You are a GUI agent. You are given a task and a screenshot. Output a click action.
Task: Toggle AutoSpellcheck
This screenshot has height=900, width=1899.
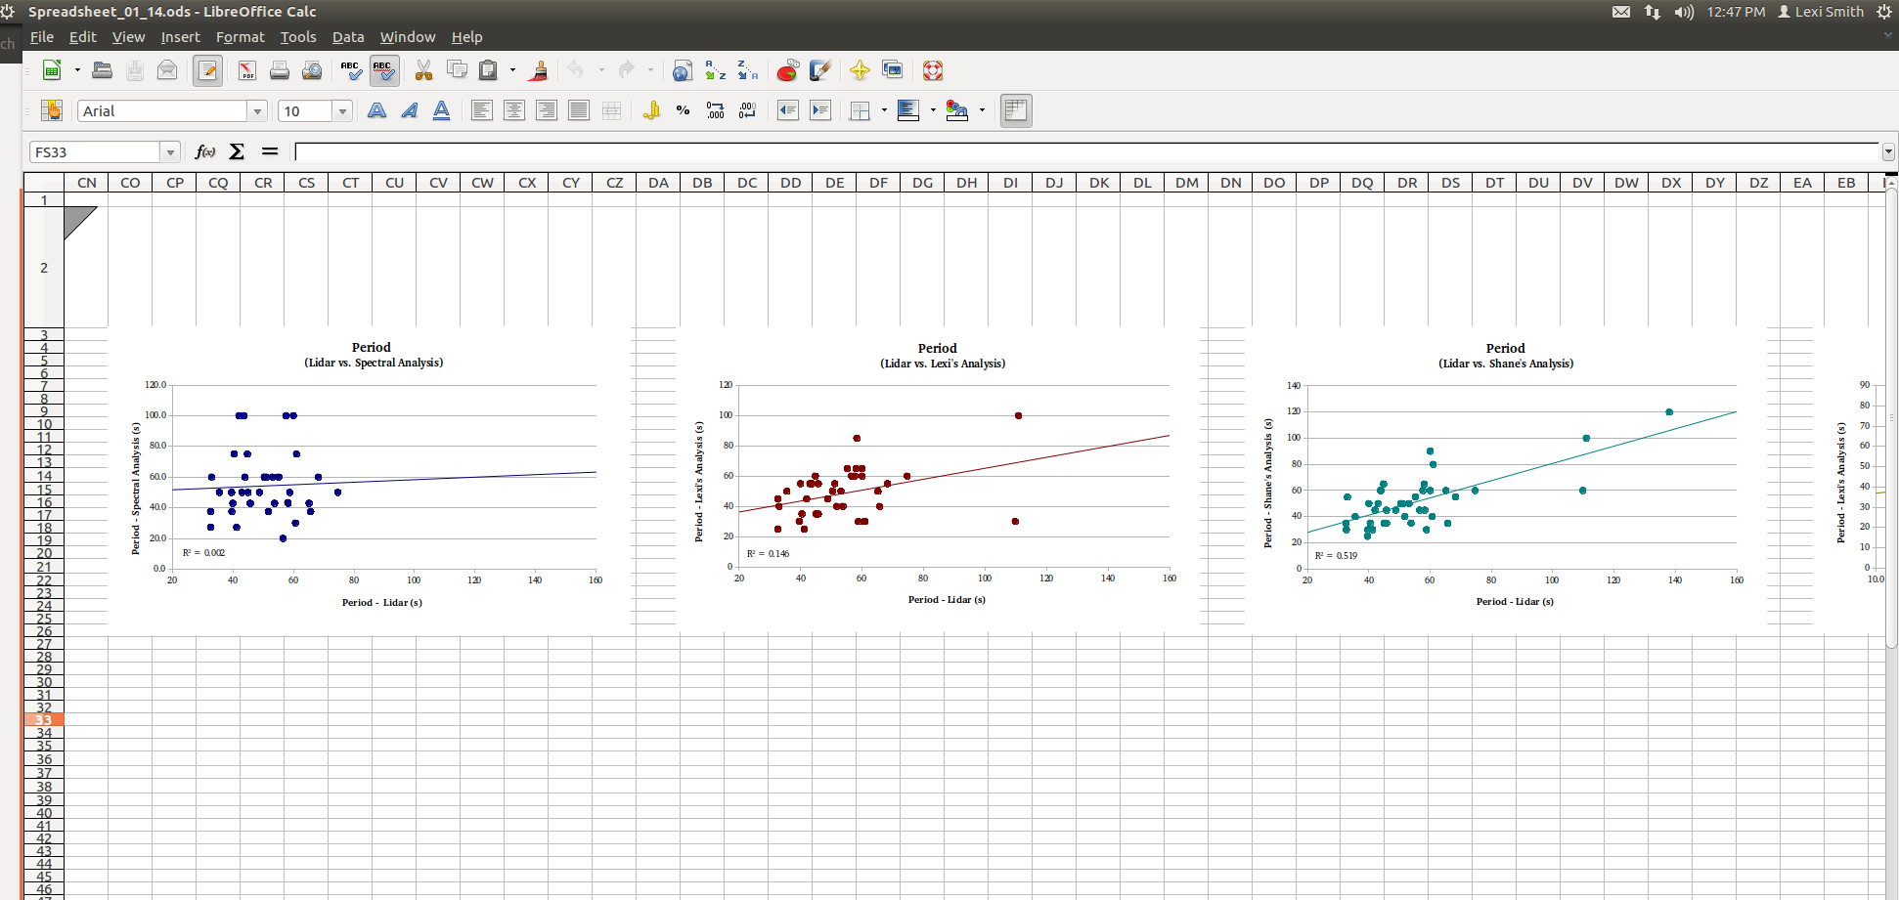click(x=383, y=70)
